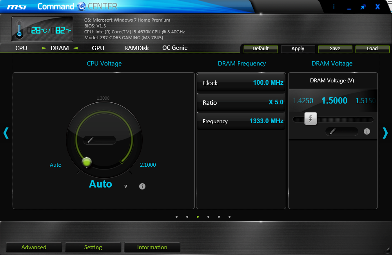Click the DRAM Voltage (V) panel title
This screenshot has height=255, width=392.
pos(332,80)
